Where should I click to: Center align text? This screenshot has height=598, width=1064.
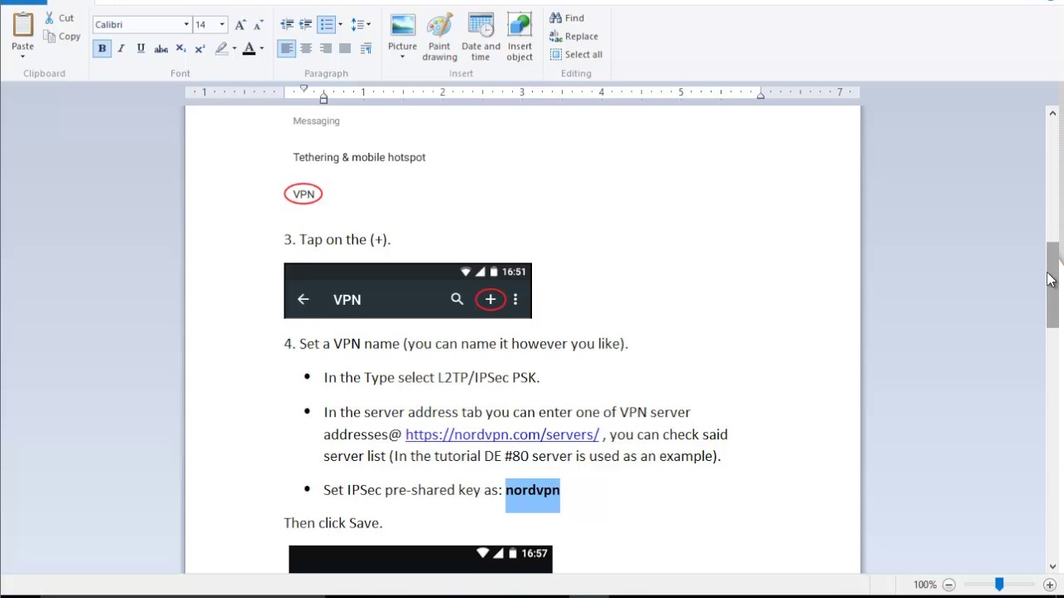[306, 49]
